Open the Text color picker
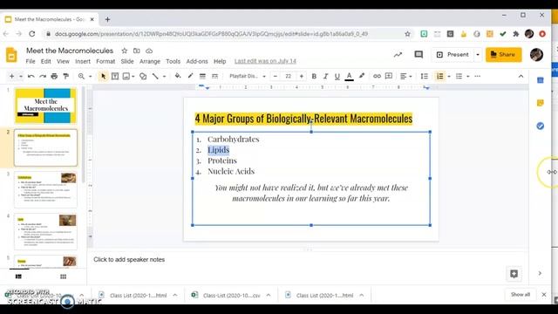 pos(349,76)
